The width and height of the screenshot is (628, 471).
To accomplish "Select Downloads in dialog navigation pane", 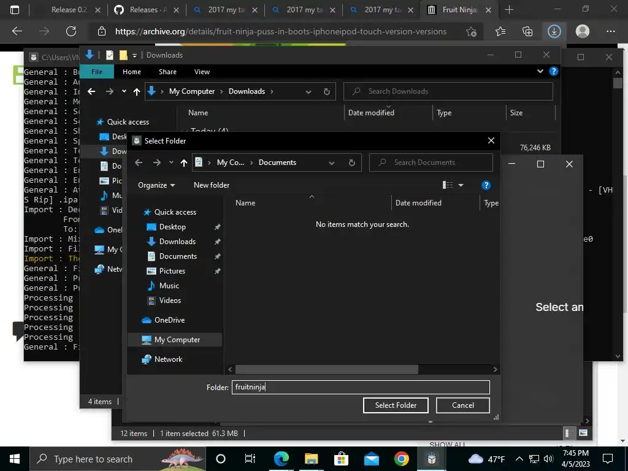I will tap(177, 242).
